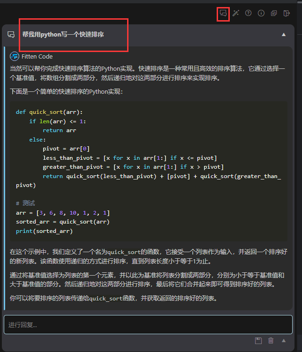
Task: Start a new chat conversation
Action: [x=223, y=14]
